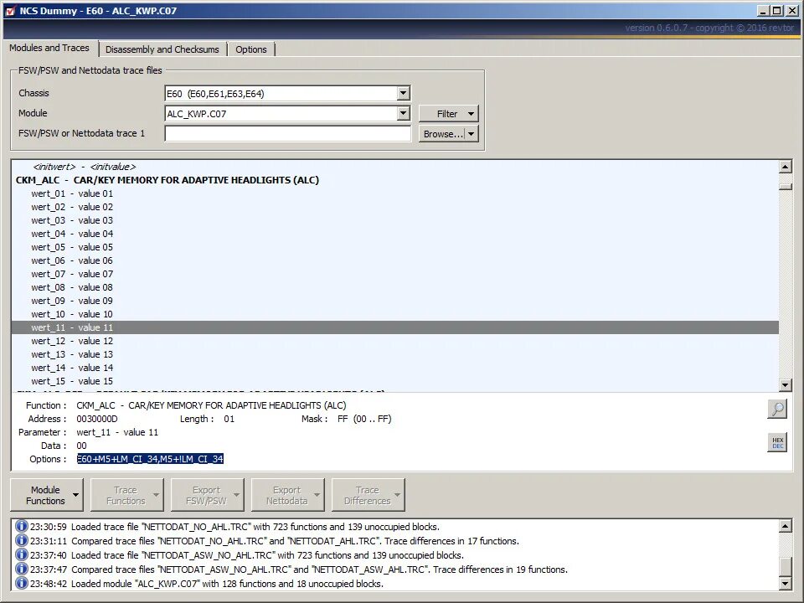The height and width of the screenshot is (603, 804).
Task: Click the Mask value FF (00 .. FF)
Action: click(364, 419)
